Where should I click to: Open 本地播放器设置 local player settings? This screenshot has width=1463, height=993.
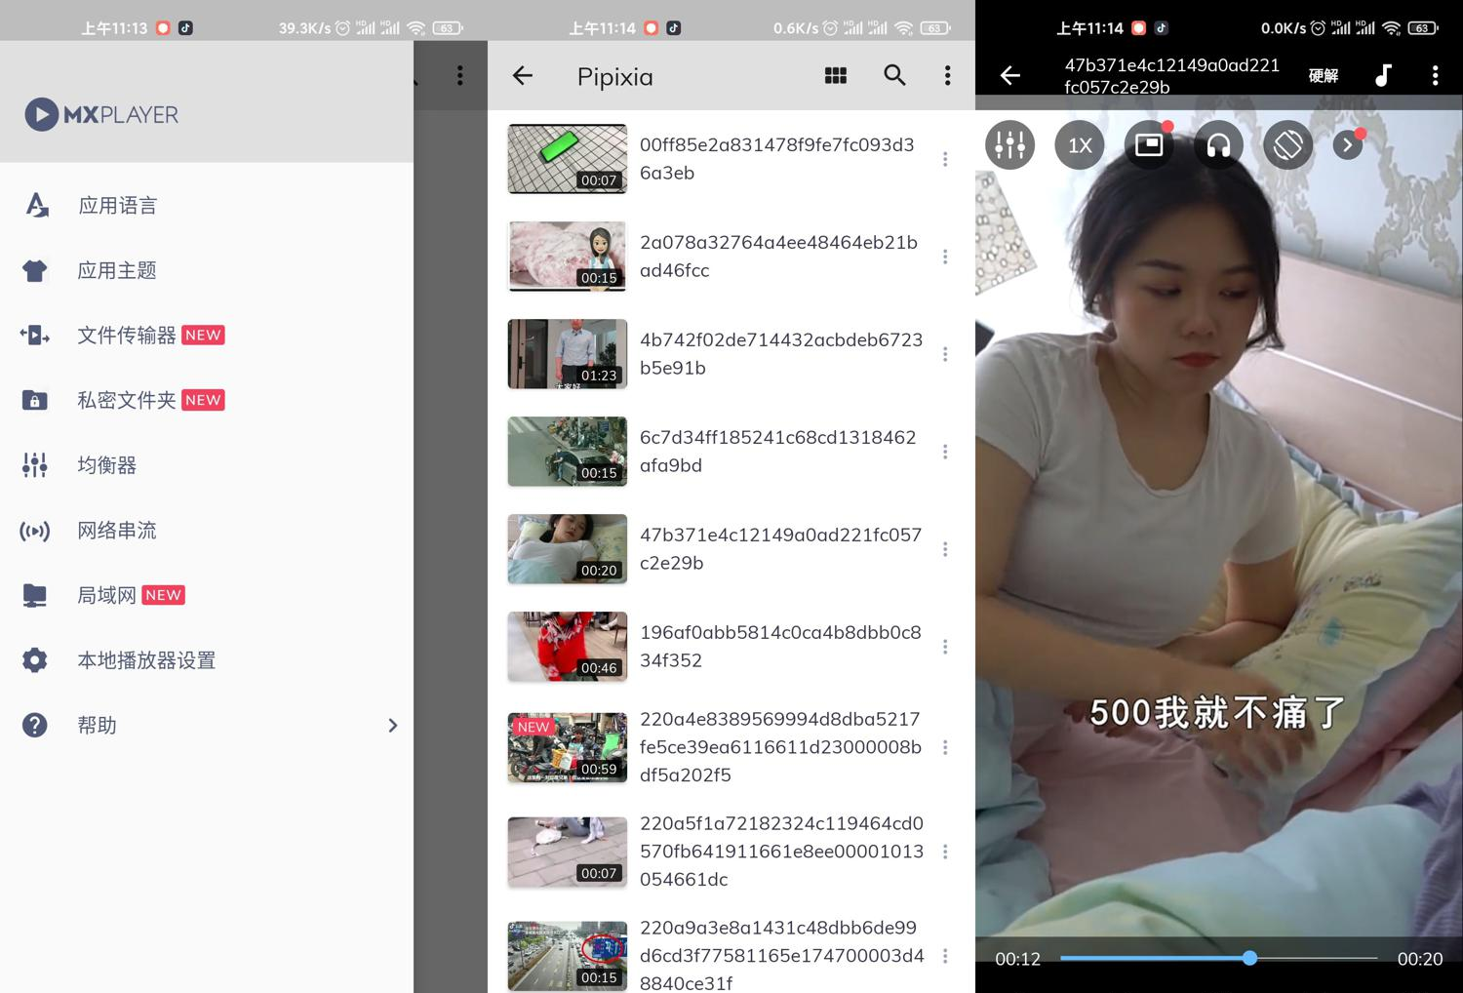click(146, 660)
